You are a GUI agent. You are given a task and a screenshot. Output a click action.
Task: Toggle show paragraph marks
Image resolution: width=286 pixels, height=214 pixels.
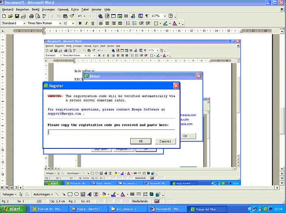146,16
